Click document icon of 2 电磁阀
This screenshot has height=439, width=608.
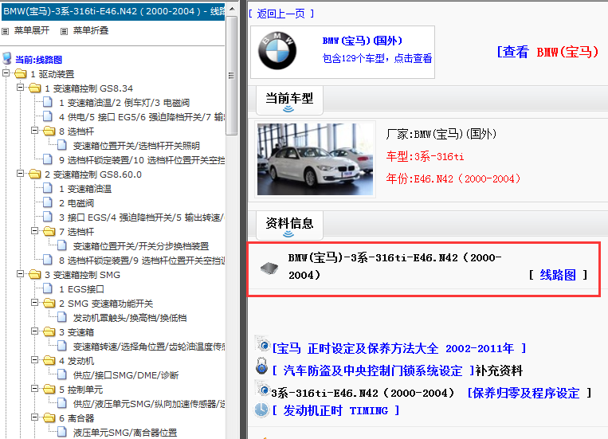[x=48, y=202]
